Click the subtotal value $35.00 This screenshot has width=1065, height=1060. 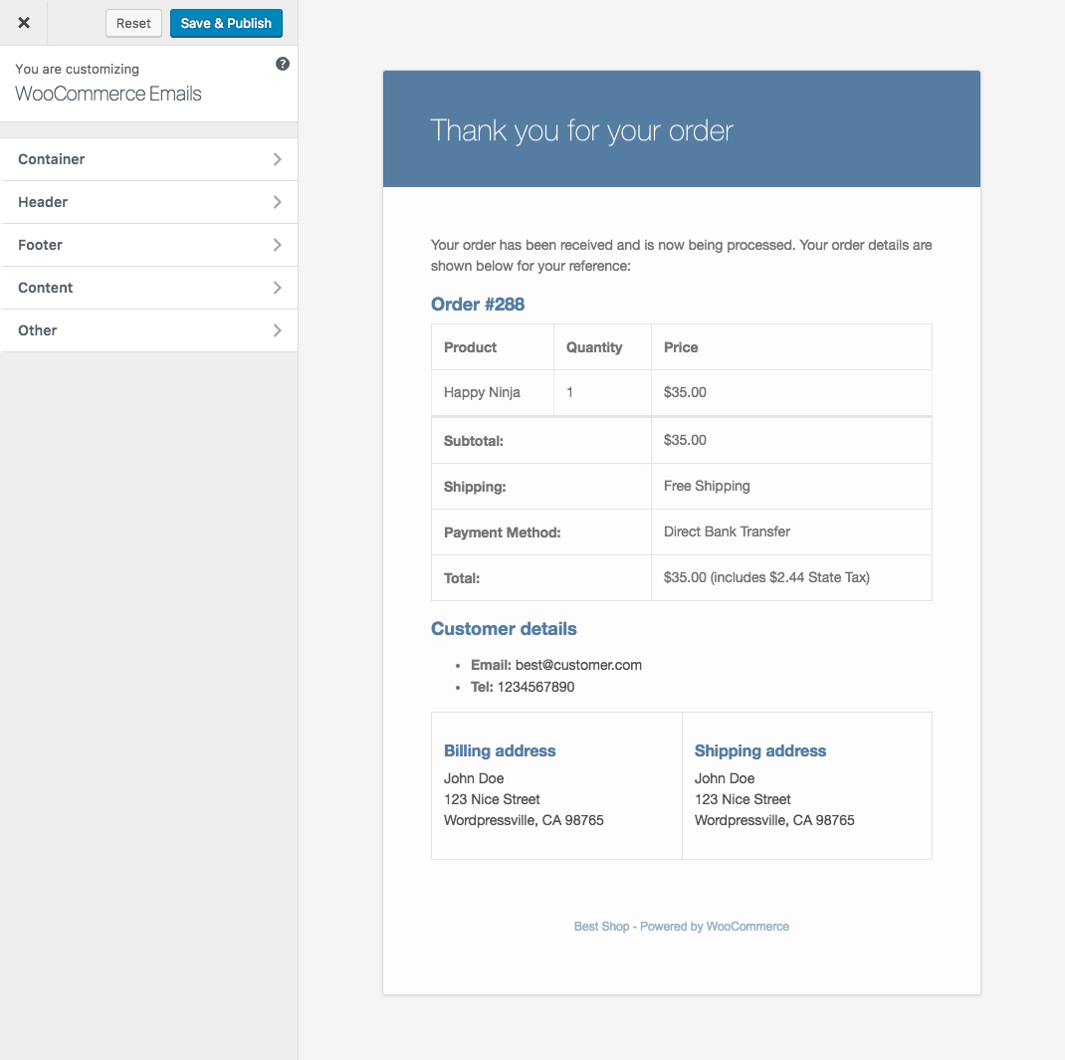685,440
